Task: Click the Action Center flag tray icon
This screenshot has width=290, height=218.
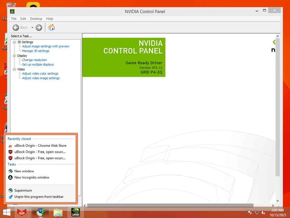Action: point(250,213)
